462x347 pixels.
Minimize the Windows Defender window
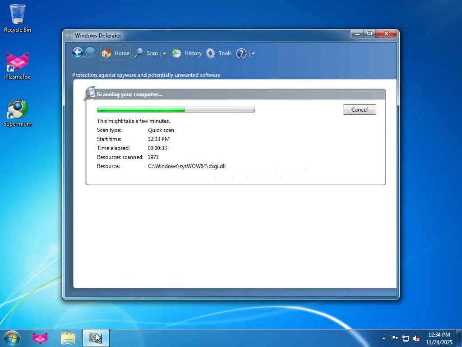pos(357,33)
